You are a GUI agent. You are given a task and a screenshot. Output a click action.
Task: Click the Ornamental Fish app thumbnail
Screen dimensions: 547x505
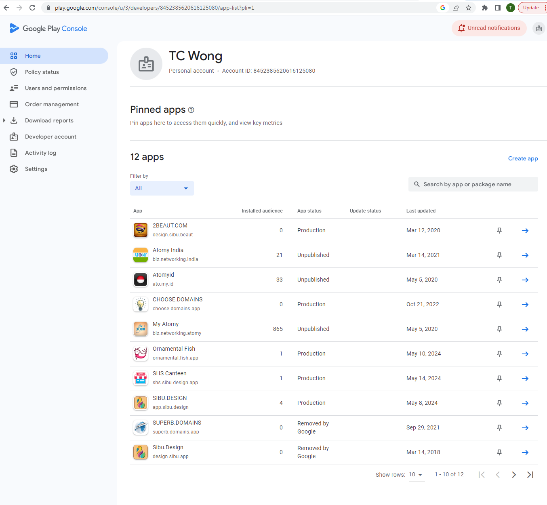(141, 353)
